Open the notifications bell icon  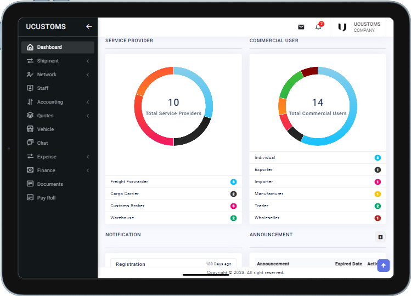[318, 27]
